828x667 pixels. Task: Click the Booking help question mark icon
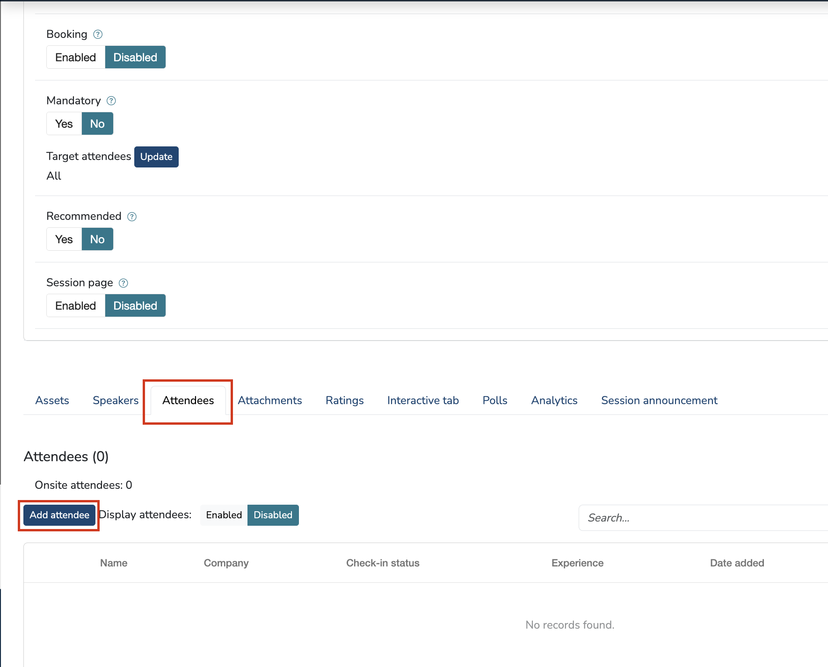[x=98, y=35]
